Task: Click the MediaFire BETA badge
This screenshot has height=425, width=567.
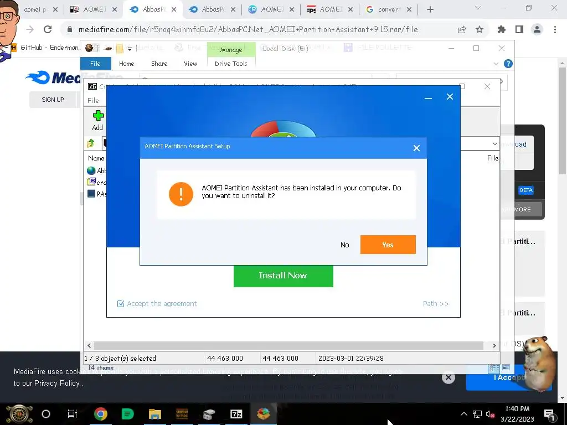Action: click(526, 190)
